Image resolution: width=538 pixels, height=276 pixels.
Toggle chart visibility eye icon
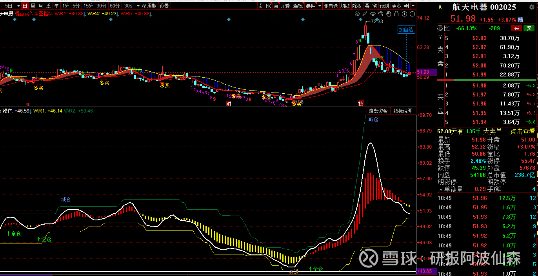tap(373, 14)
